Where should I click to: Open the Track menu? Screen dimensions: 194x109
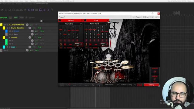26,1
